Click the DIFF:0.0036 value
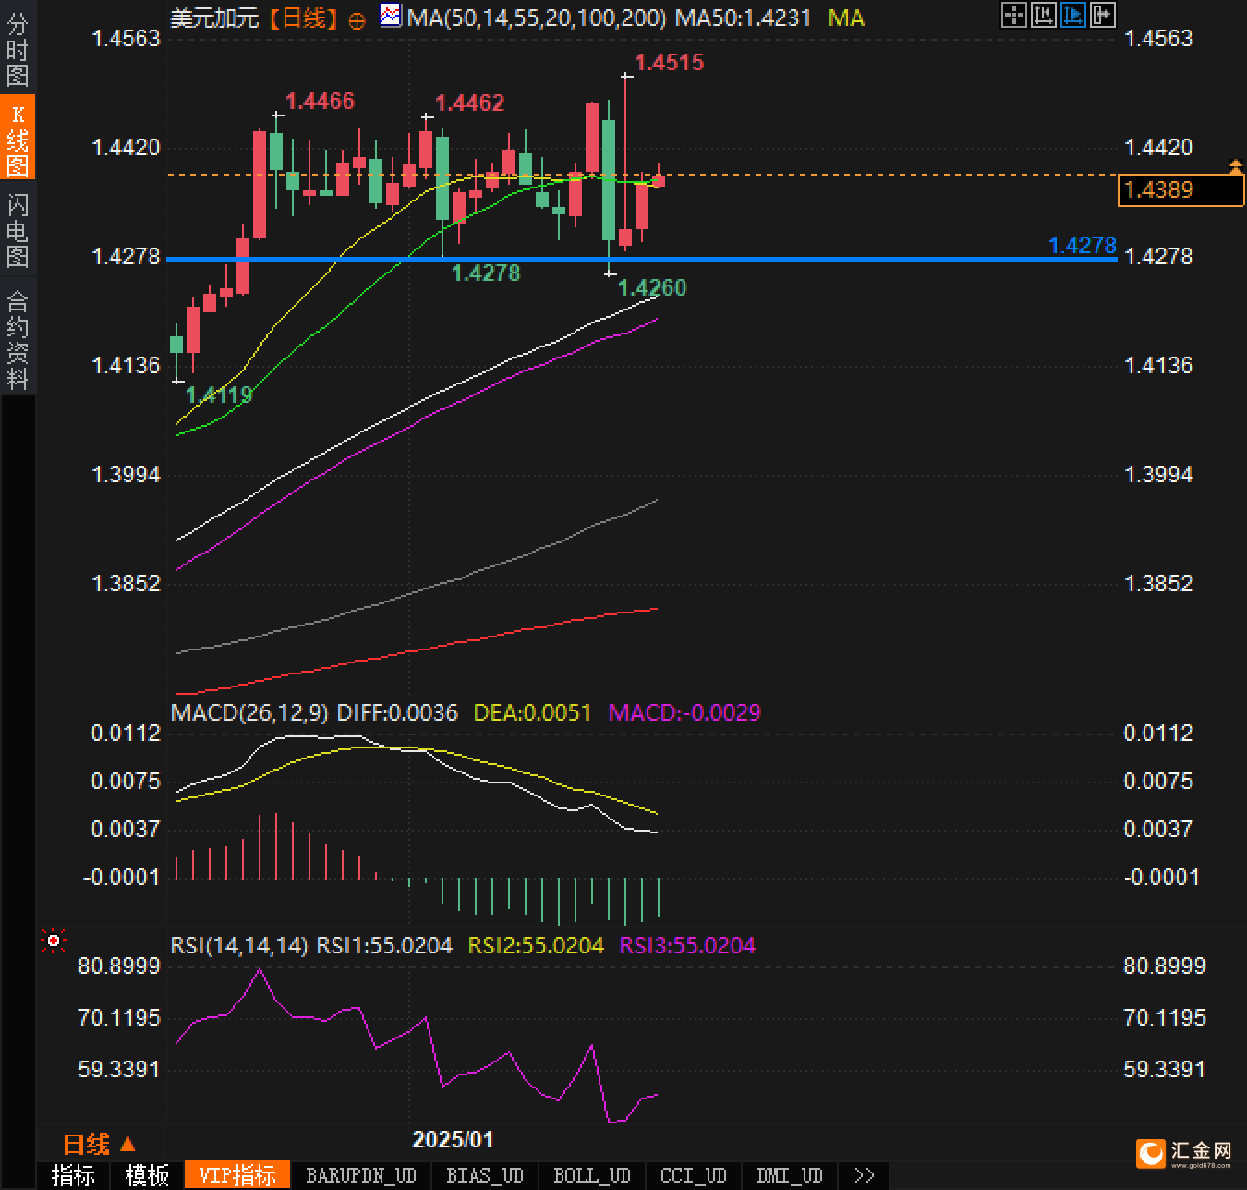This screenshot has height=1190, width=1247. [397, 712]
